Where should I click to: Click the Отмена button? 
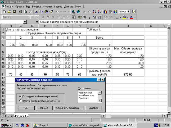coord(44,108)
